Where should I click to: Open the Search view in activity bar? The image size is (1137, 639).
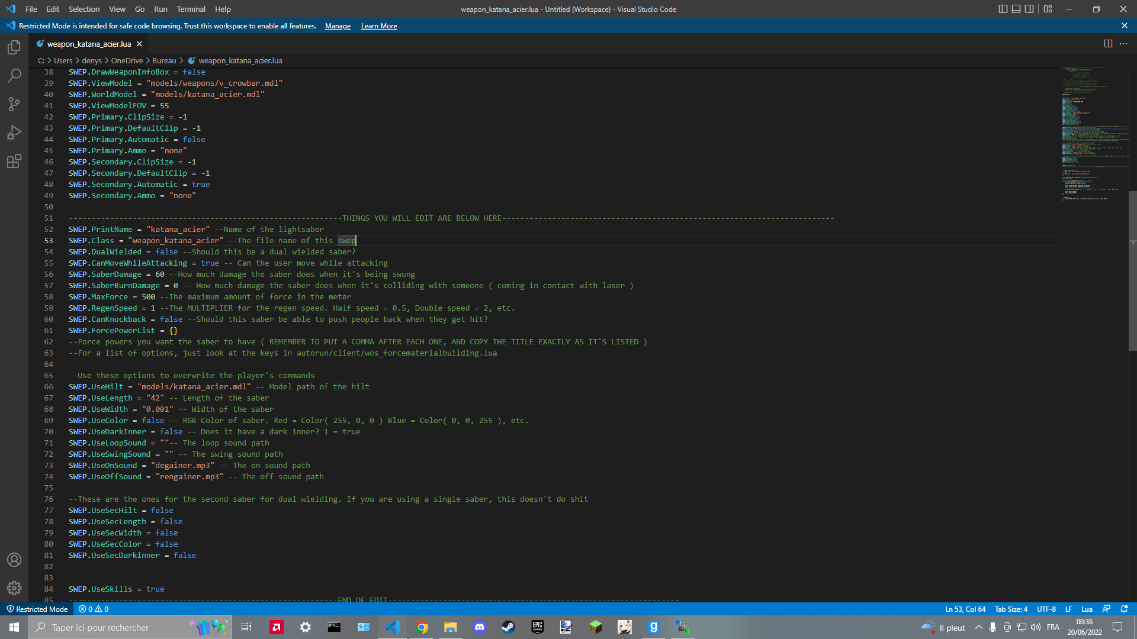[x=14, y=76]
